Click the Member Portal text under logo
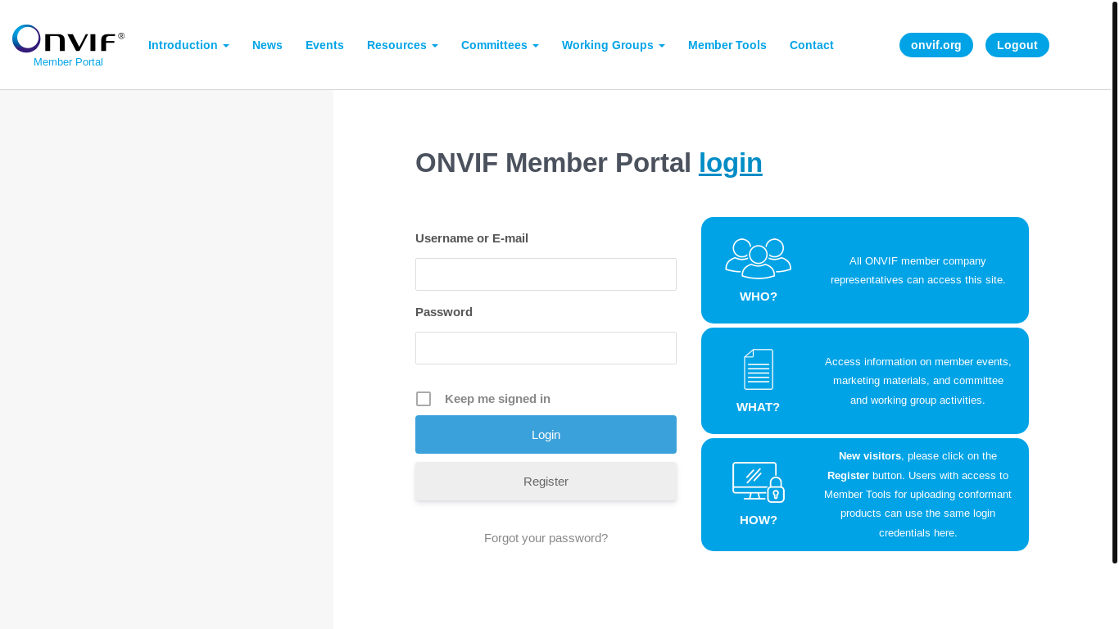Viewport: 1119px width, 629px height. point(69,62)
